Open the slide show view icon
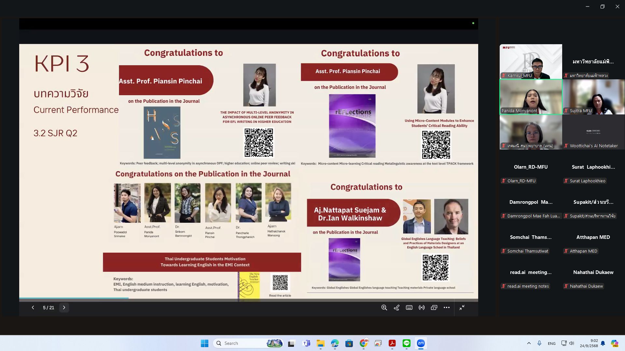 434,307
